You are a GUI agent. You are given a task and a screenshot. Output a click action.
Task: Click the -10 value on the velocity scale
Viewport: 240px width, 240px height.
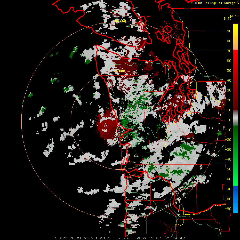228,130
